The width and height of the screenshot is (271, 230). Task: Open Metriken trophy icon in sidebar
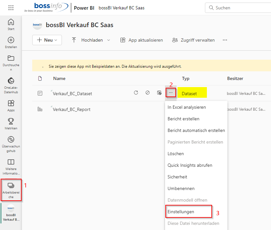click(x=11, y=124)
